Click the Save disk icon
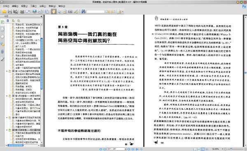 [x=10, y=12]
